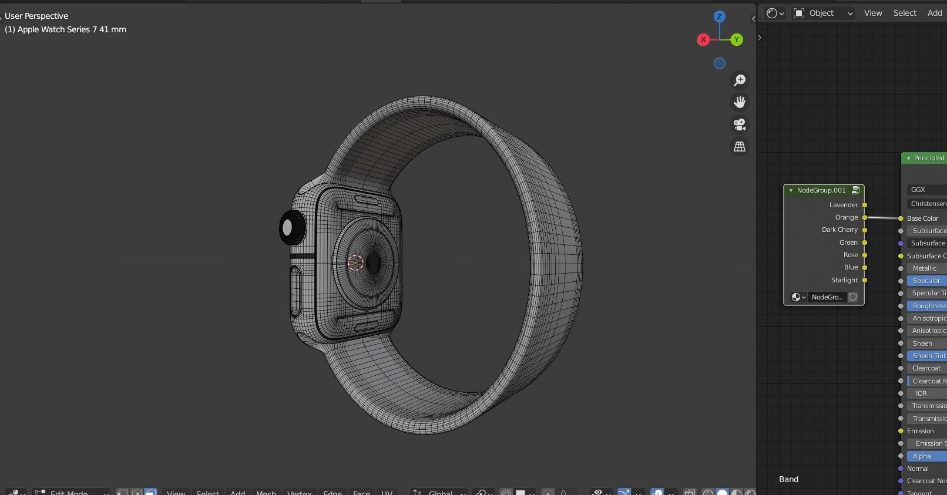The width and height of the screenshot is (947, 495).
Task: Click the NodeGro... name field
Action: 827,297
